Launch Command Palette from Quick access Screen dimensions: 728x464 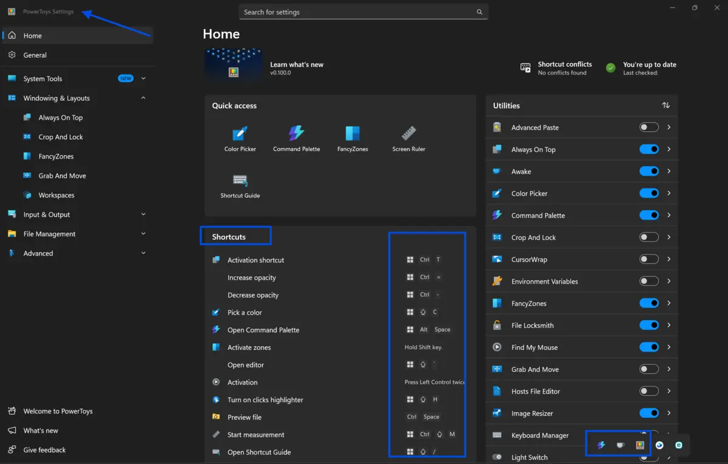[296, 138]
